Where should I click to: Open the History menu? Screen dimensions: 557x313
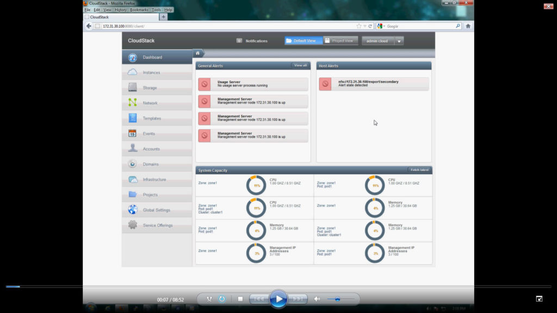tap(120, 10)
